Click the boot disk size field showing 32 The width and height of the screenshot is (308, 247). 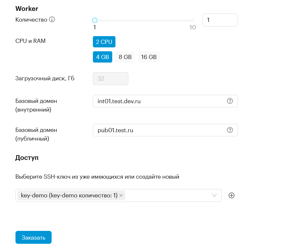[x=111, y=79]
